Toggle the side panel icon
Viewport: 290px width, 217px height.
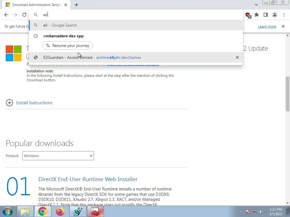tap(266, 15)
